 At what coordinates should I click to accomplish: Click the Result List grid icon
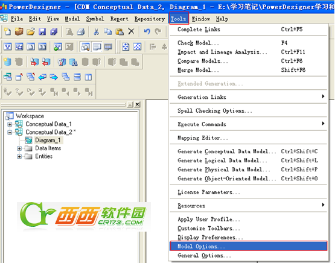coord(108,47)
